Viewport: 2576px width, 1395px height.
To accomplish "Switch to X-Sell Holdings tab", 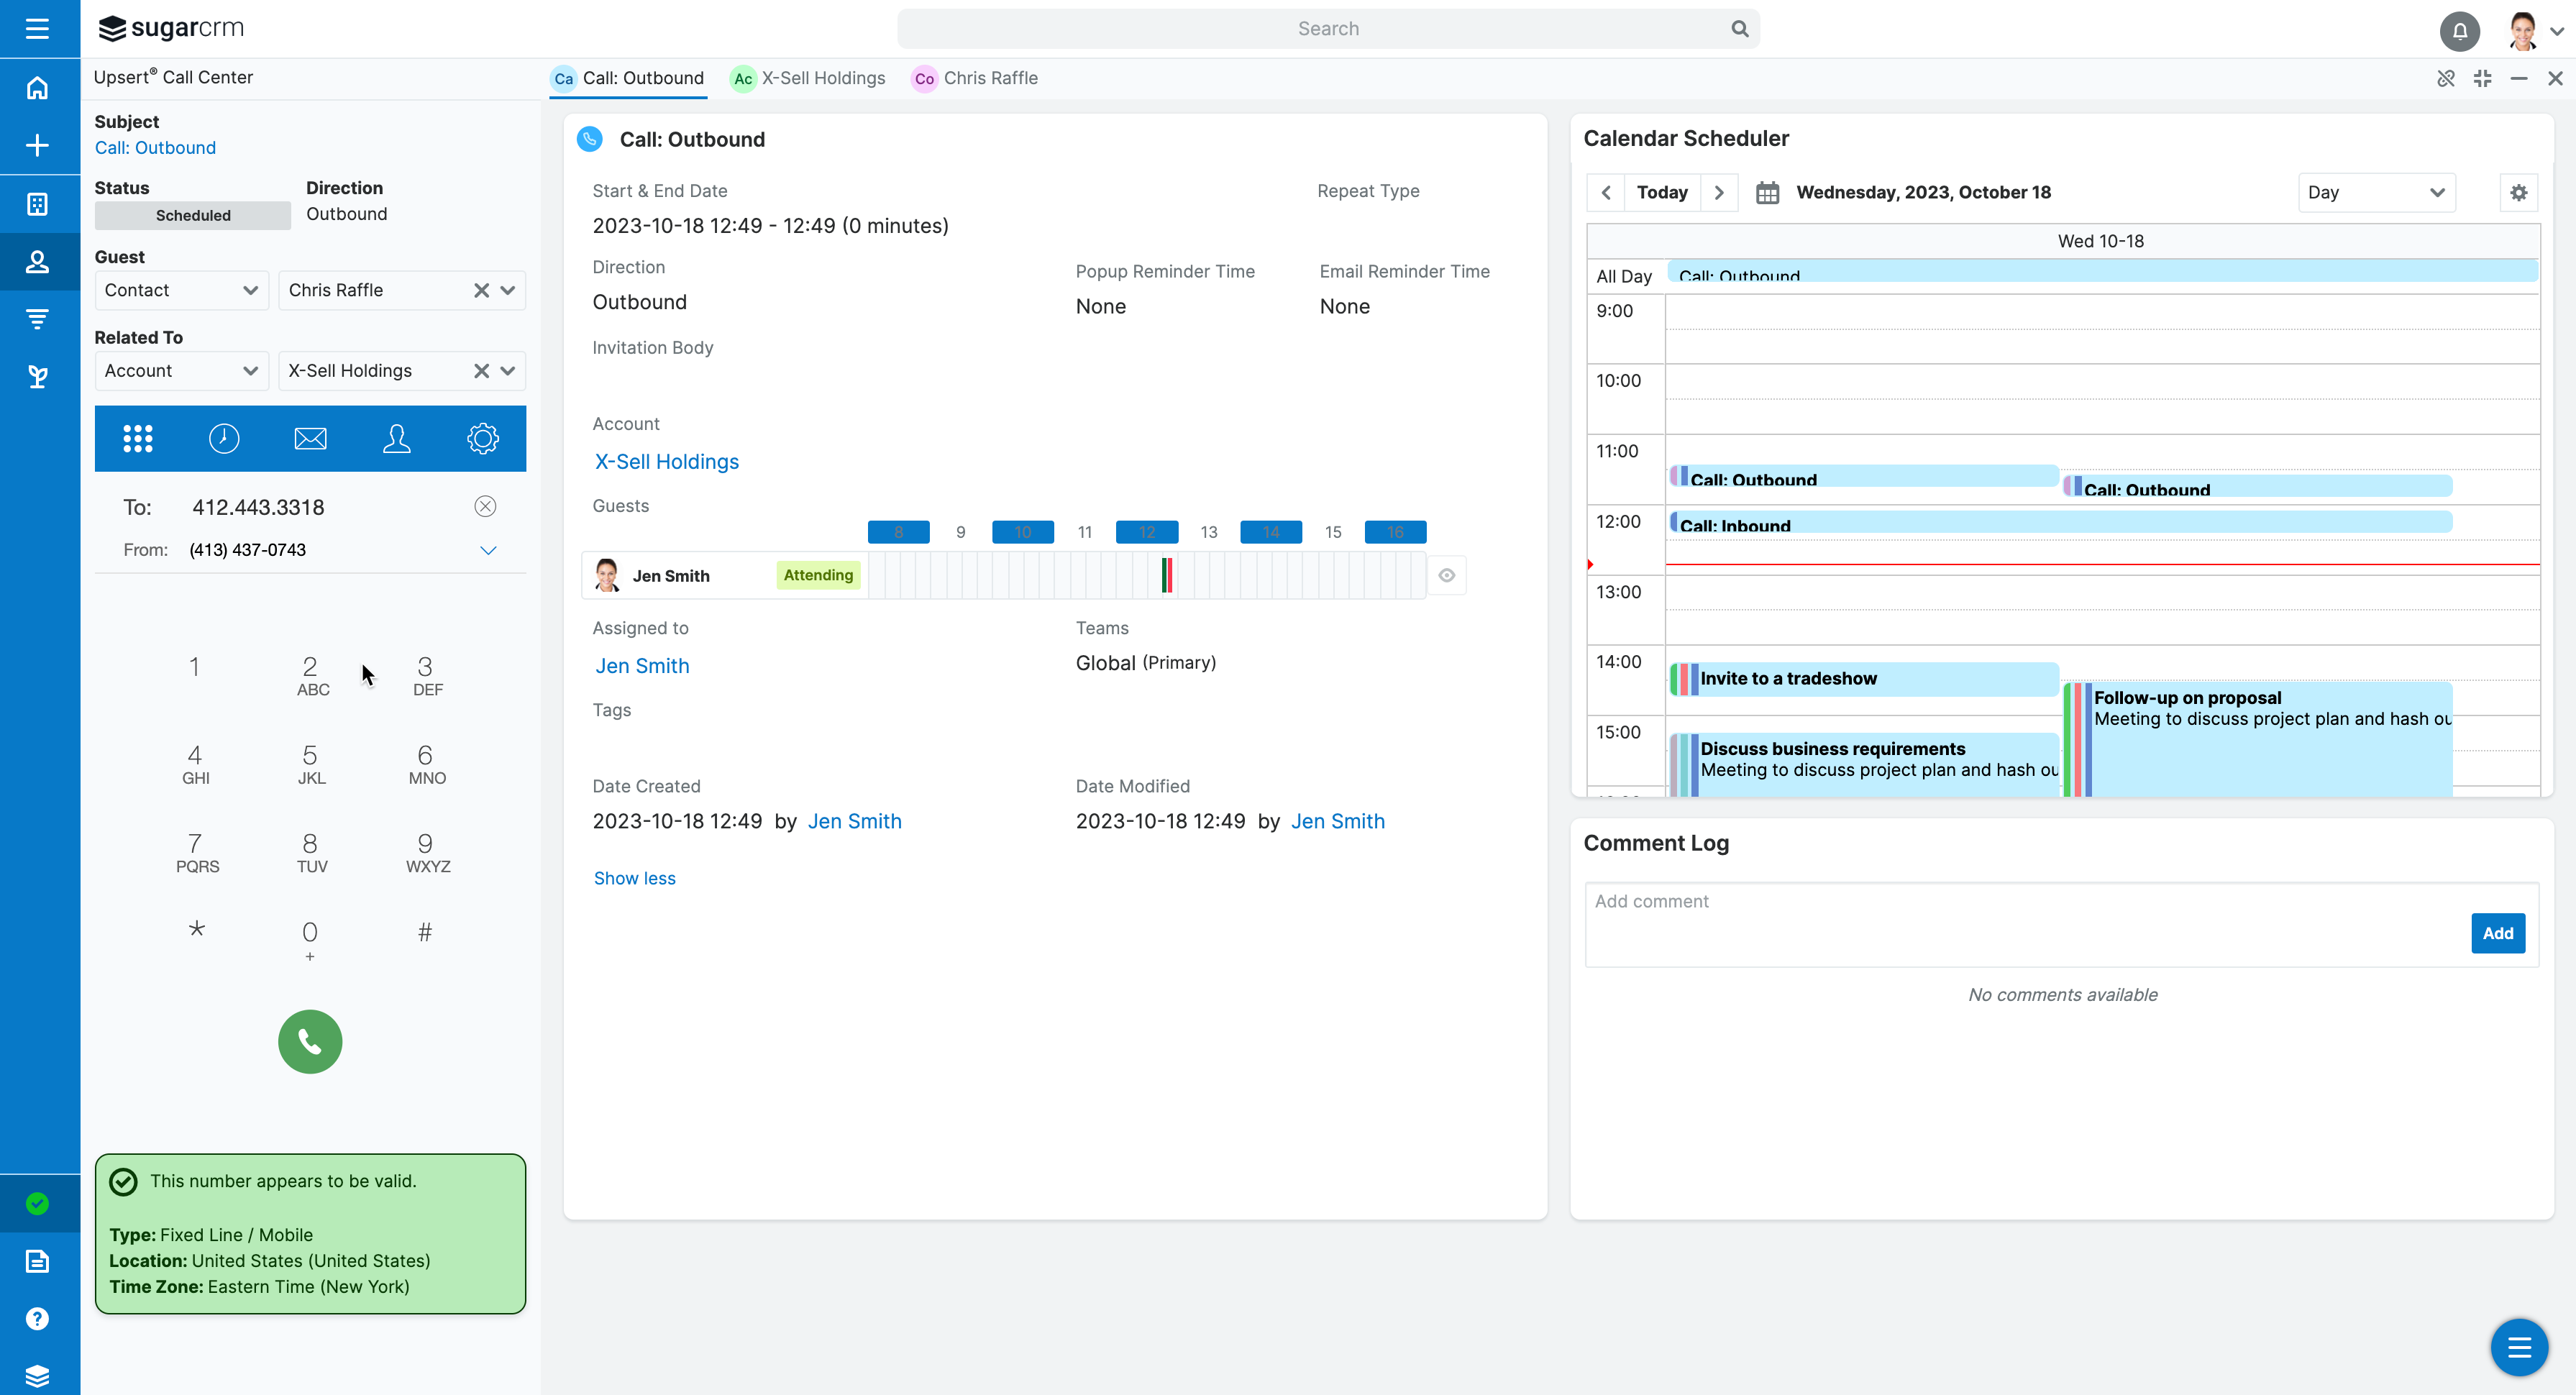I will coord(808,78).
